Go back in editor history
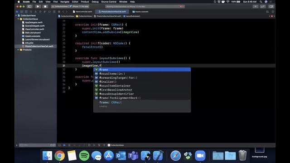This screenshot has height=163, width=290. click(63, 12)
